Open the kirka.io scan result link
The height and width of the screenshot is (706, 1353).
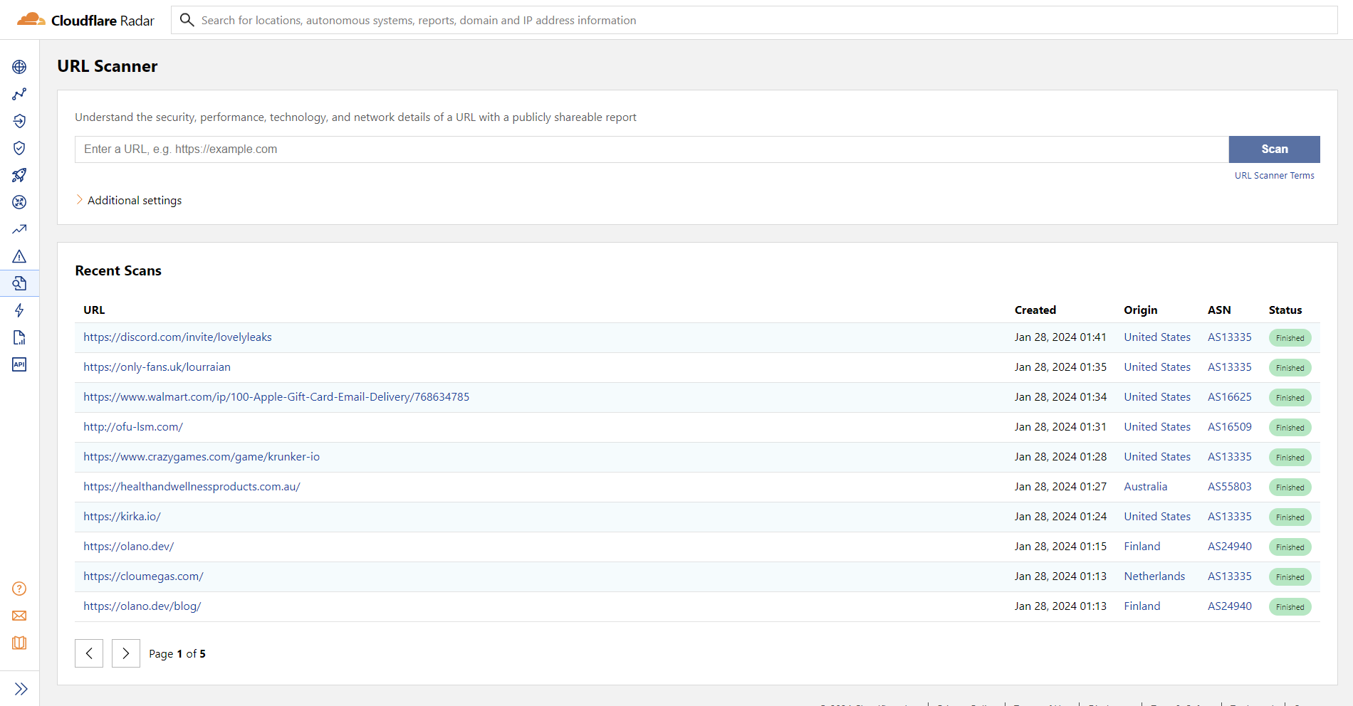coord(122,517)
